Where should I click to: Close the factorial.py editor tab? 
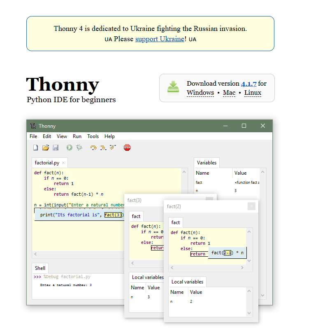pos(63,163)
